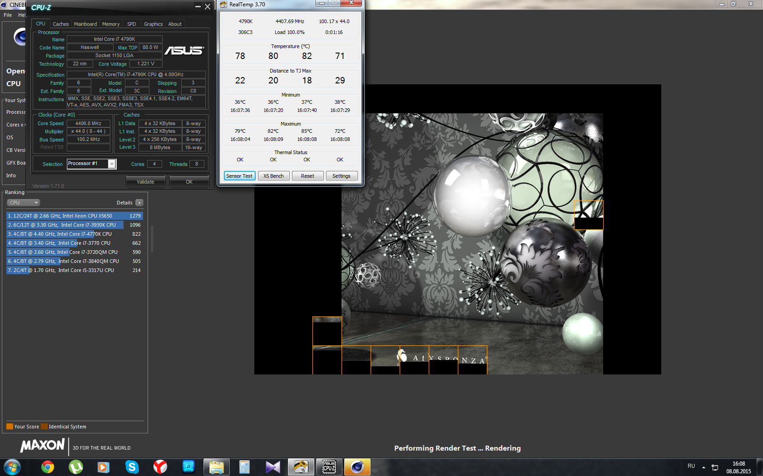This screenshot has width=763, height=476.
Task: Click the Your Score orange color swatch
Action: coord(10,426)
